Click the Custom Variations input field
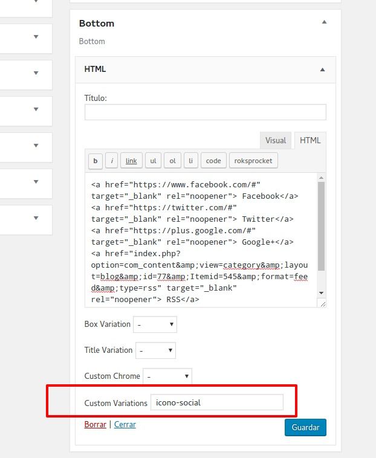The width and height of the screenshot is (376, 458). (217, 402)
